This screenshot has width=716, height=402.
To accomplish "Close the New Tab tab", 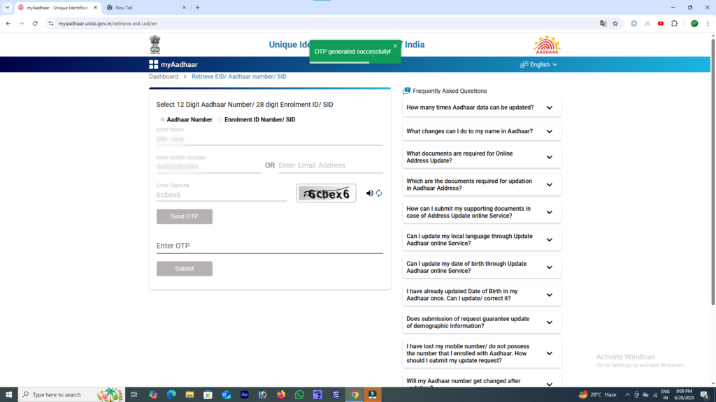I will [184, 8].
